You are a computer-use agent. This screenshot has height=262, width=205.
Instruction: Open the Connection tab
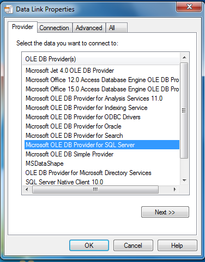pos(54,28)
